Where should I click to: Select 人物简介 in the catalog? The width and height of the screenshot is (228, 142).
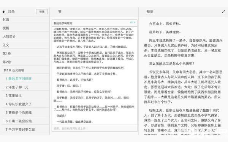pos(25,36)
